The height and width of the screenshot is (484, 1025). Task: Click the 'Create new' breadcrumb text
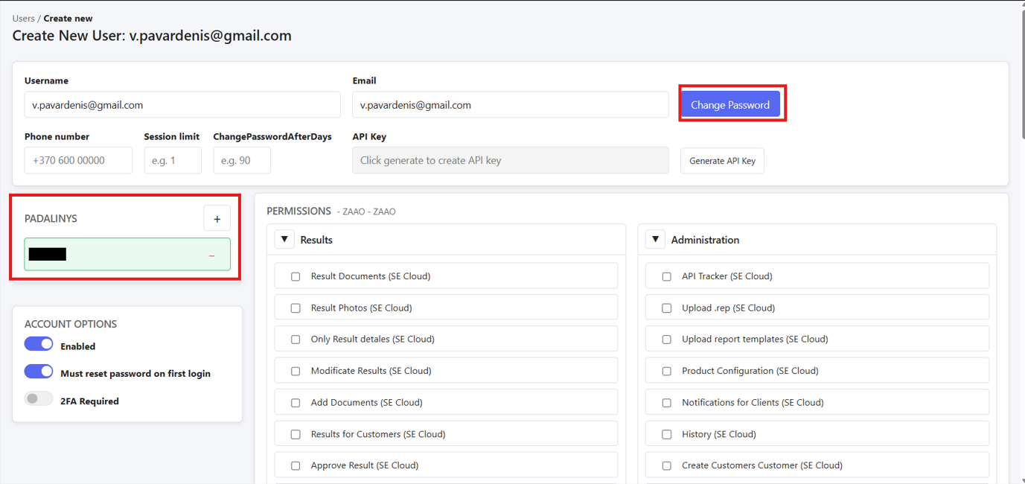[x=68, y=18]
